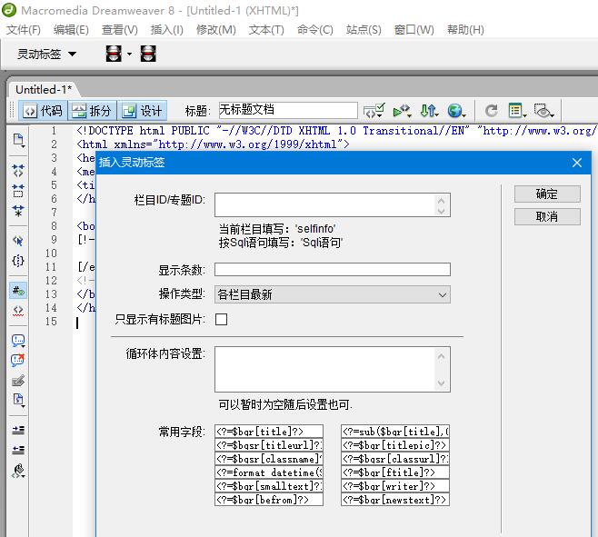The image size is (598, 537).
Task: Switch to the Untitled-1* document tab
Action: 44,90
